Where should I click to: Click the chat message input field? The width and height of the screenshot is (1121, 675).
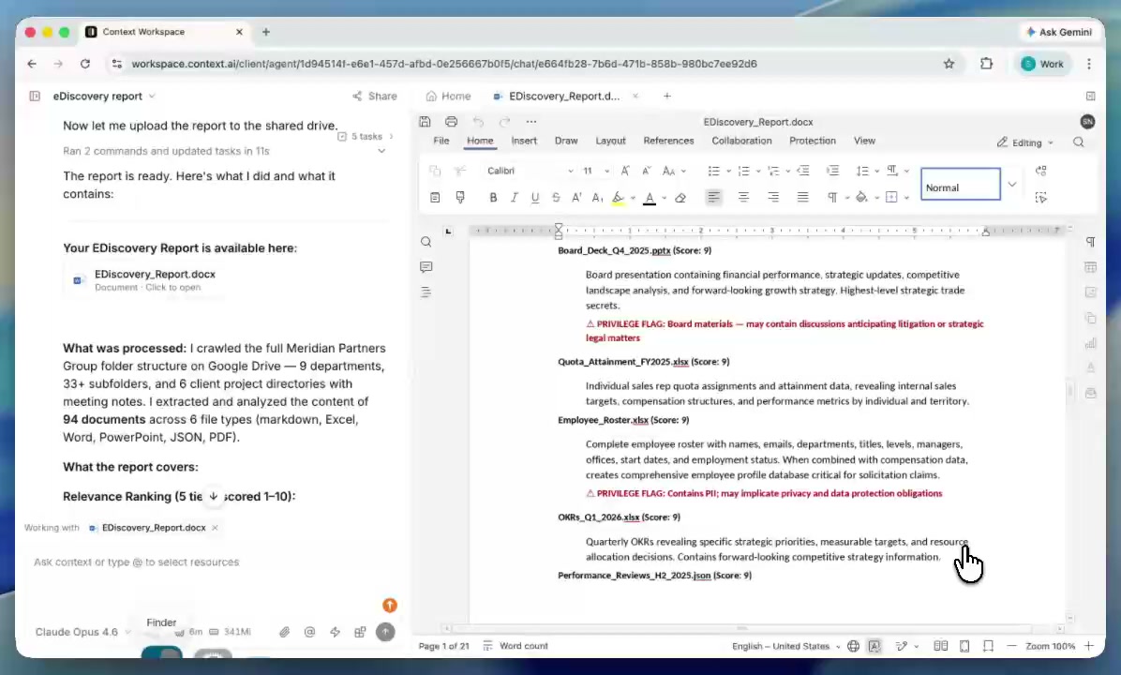point(211,562)
